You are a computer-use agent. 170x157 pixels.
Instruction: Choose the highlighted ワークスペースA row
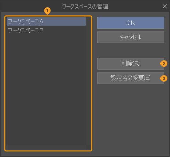[46, 21]
